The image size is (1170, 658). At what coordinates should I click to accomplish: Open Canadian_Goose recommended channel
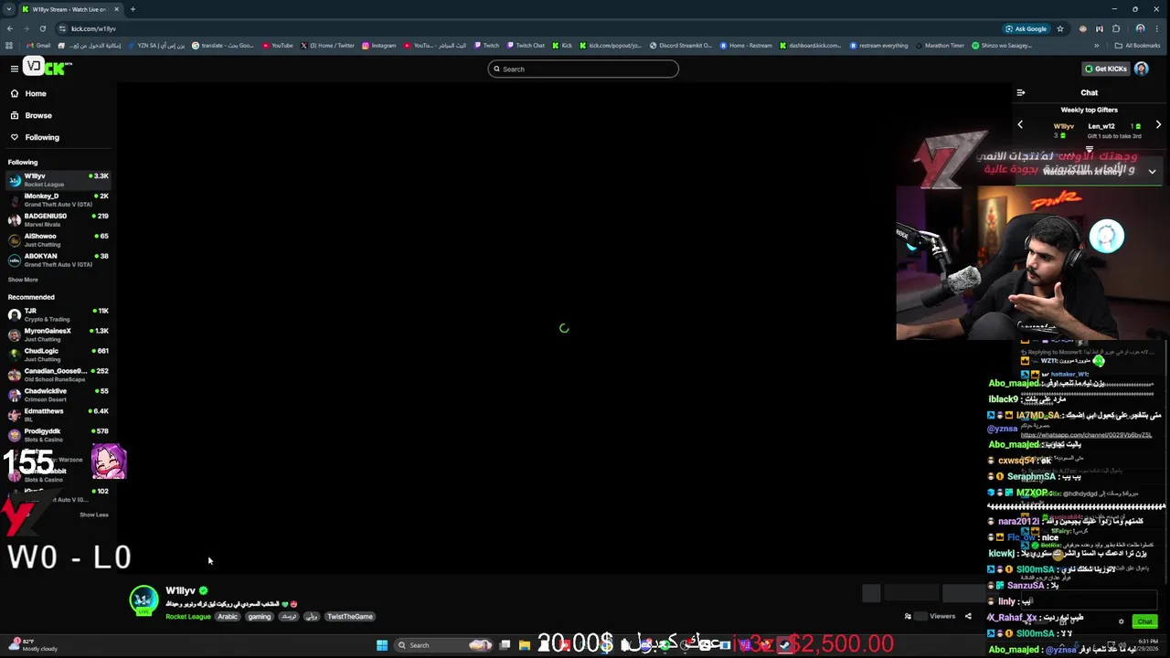pos(58,375)
